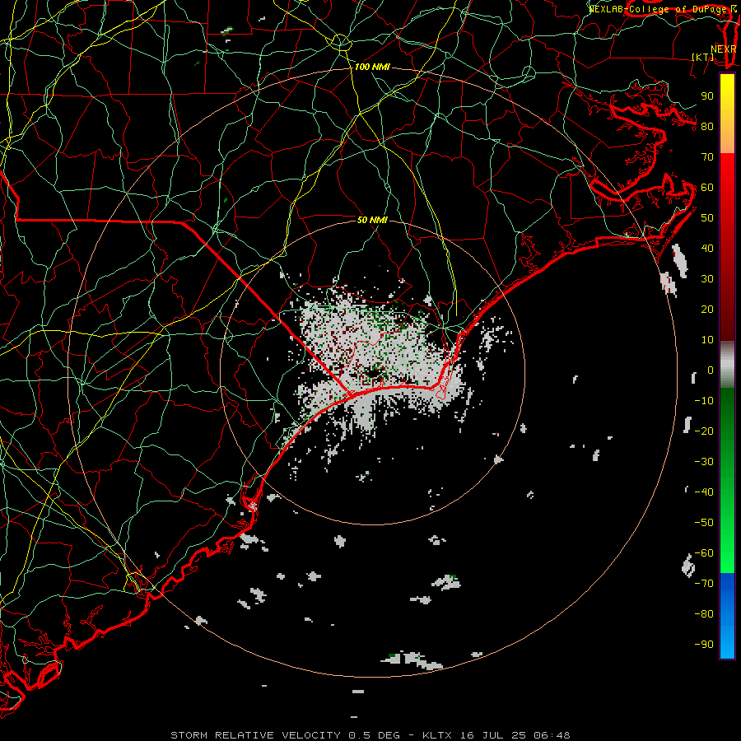This screenshot has height=741, width=741.
Task: Click the -80 value on velocity scale
Action: coord(704,614)
